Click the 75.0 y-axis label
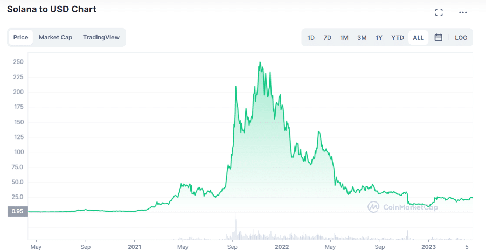486x251 pixels. tap(18, 167)
